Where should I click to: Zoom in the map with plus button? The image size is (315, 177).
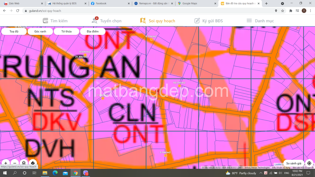(6, 163)
